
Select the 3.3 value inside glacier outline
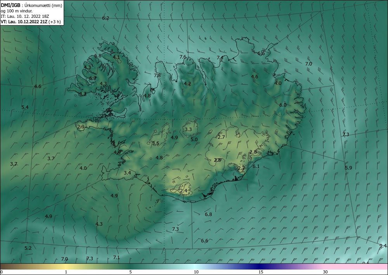(188, 129)
